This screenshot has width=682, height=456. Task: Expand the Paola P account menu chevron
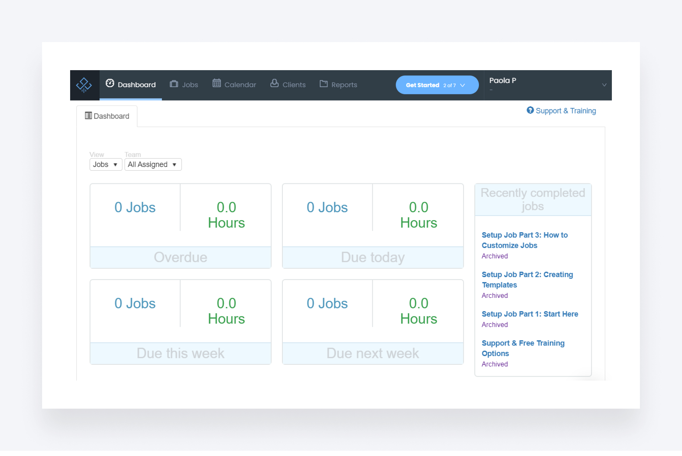pyautogui.click(x=604, y=85)
